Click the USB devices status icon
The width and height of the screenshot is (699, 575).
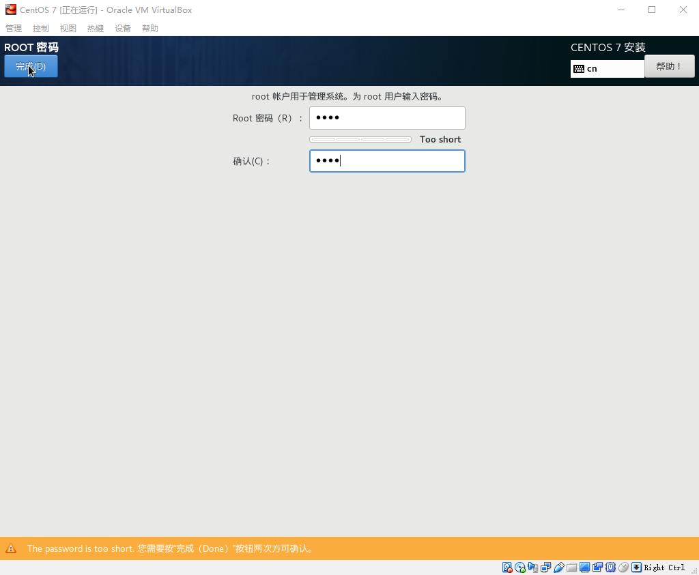[x=558, y=567]
